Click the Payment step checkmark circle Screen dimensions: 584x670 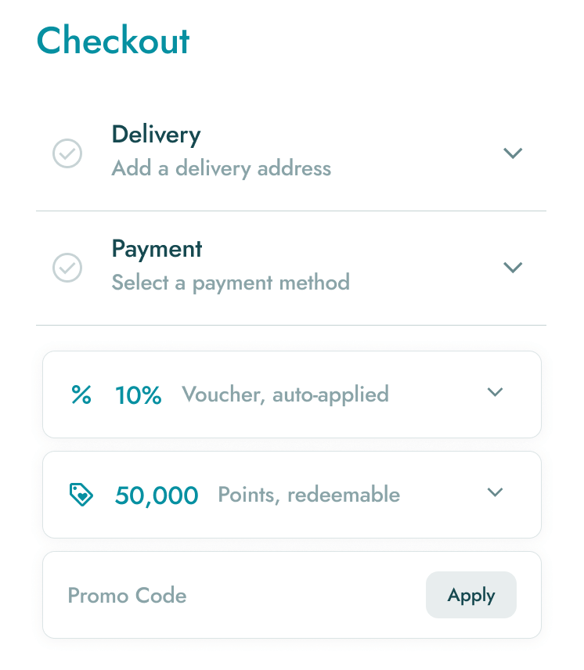tap(67, 268)
